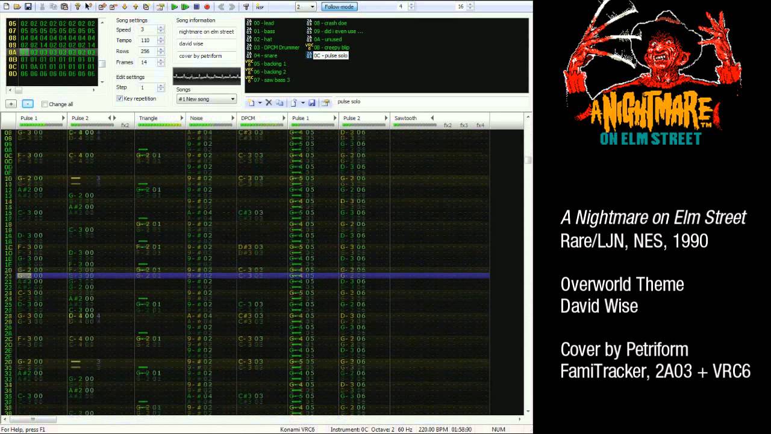Viewport: 771px width, 434px height.
Task: Click the Play-and-loop pattern icon
Action: point(186,7)
